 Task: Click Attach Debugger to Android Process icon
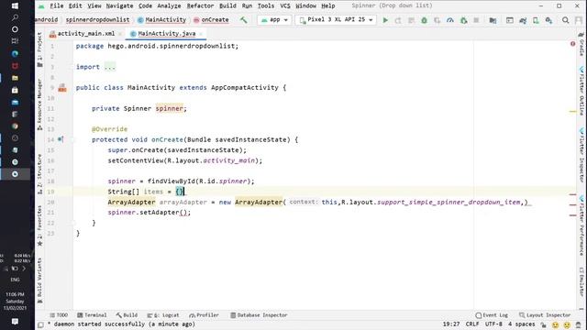tap(463, 20)
